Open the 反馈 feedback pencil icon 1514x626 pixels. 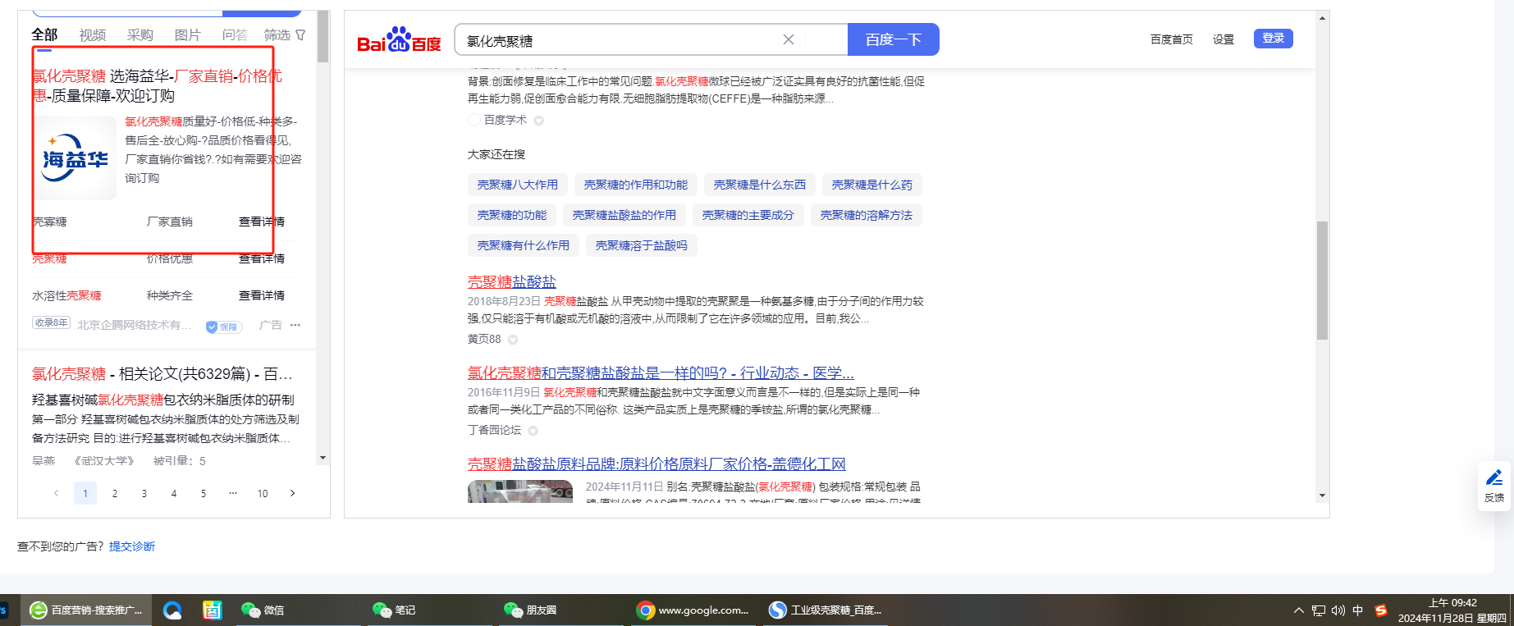click(x=1494, y=478)
